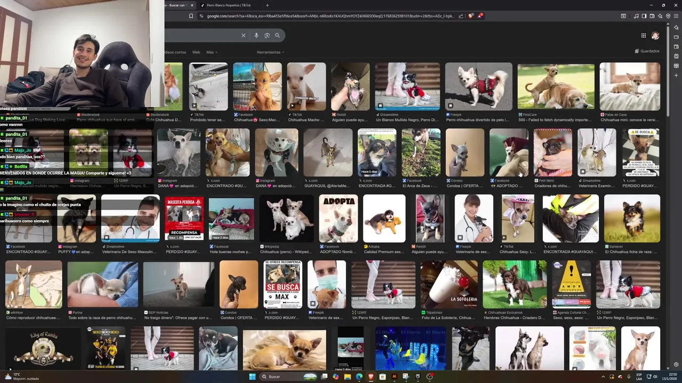
Task: Open Microsoft Edge from the taskbar
Action: [359, 377]
